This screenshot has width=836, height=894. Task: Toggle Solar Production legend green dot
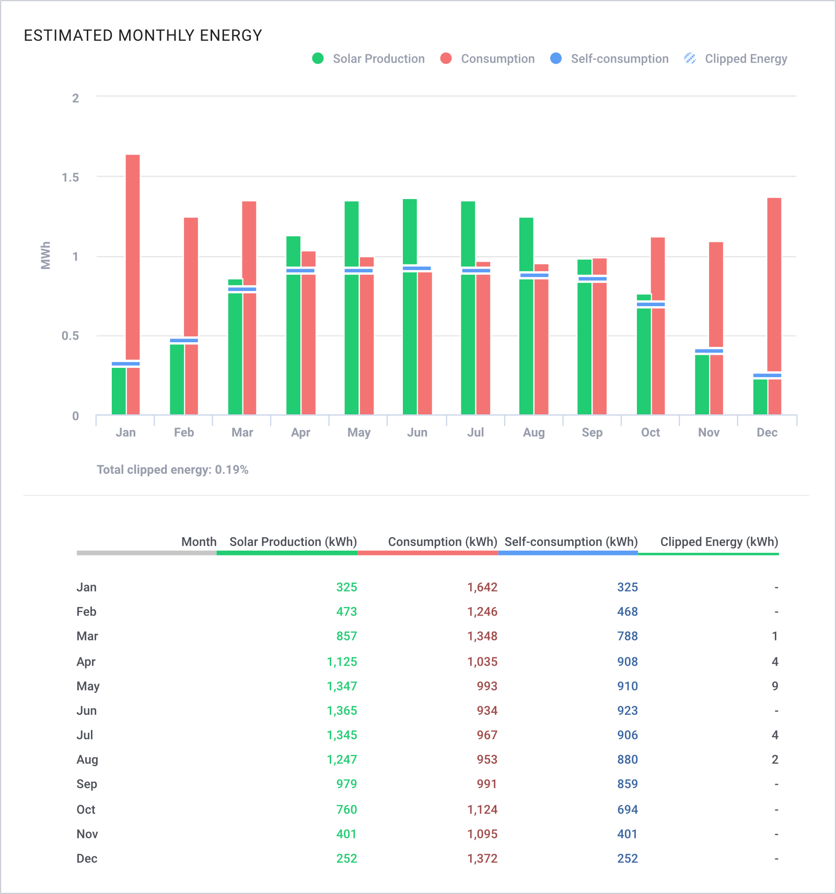[x=318, y=59]
